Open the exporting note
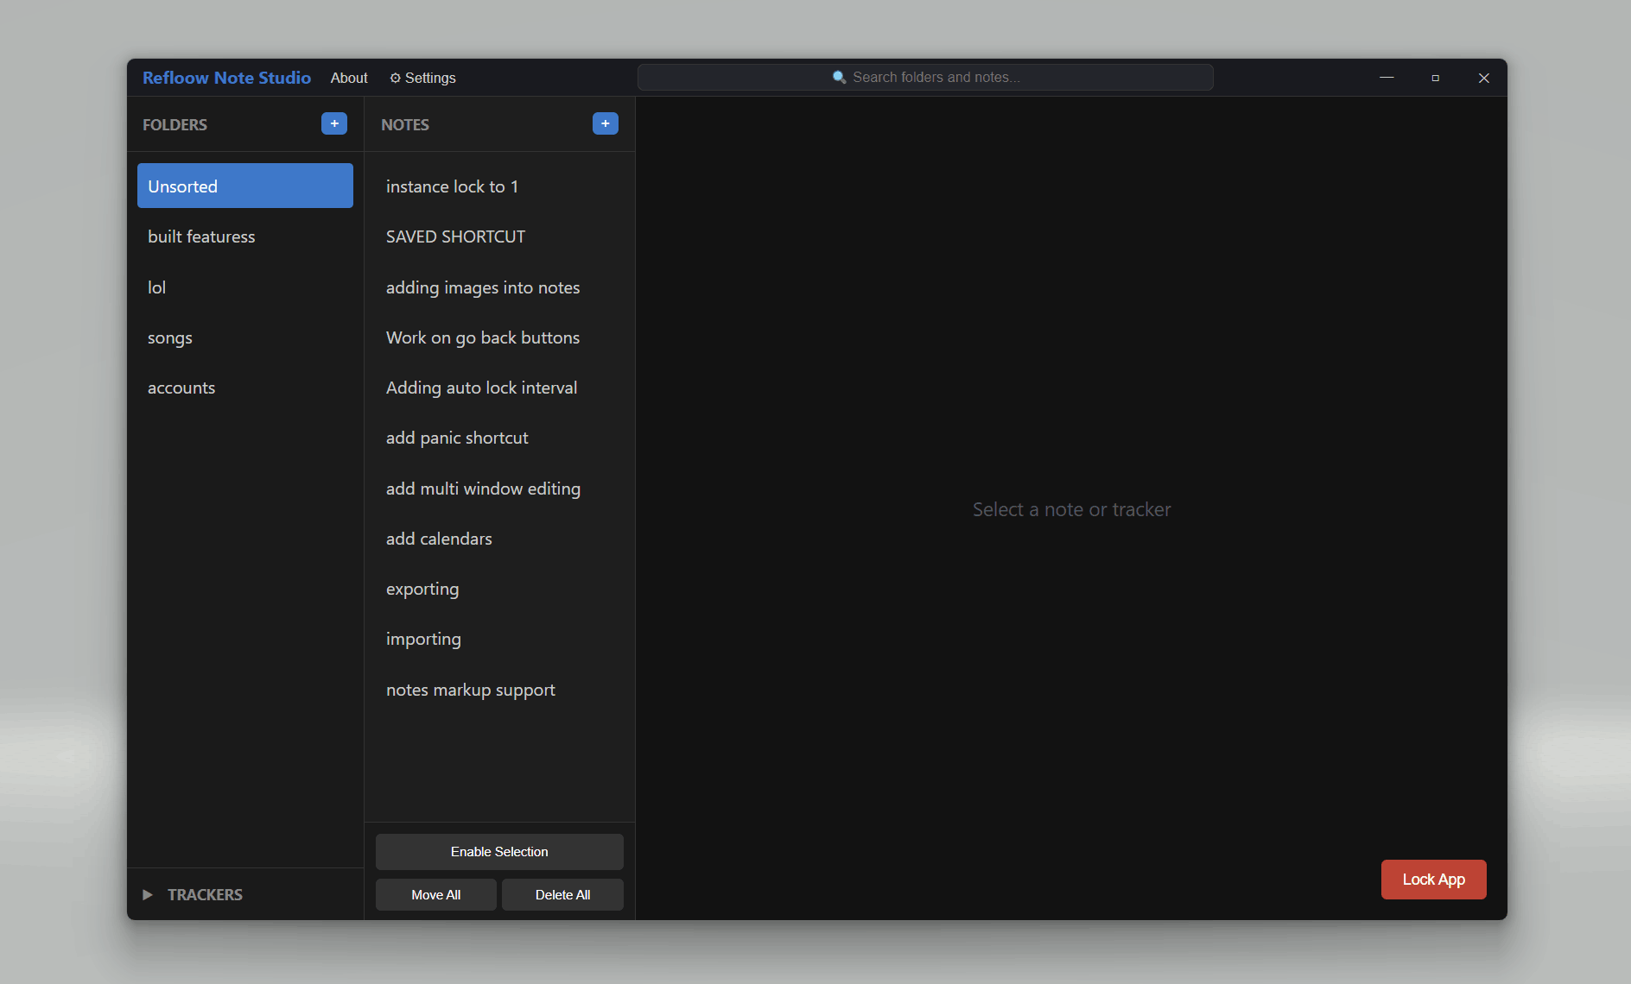This screenshot has width=1631, height=984. click(422, 589)
